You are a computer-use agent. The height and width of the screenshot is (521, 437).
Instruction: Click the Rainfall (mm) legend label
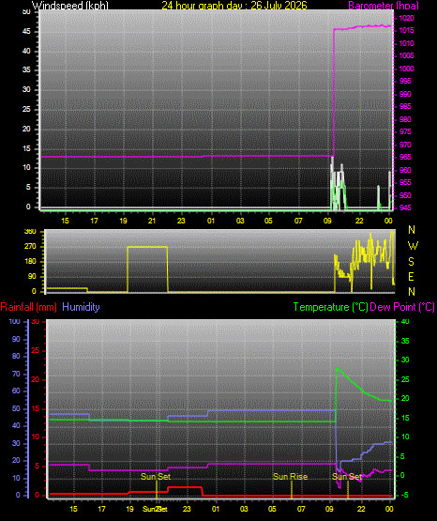coord(28,307)
